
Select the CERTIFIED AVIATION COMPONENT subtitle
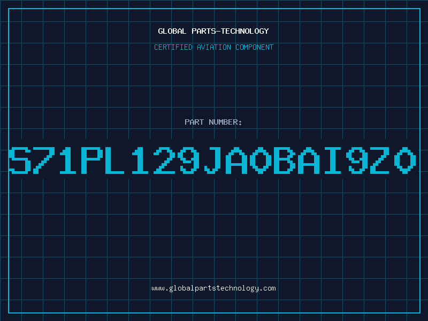[213, 47]
